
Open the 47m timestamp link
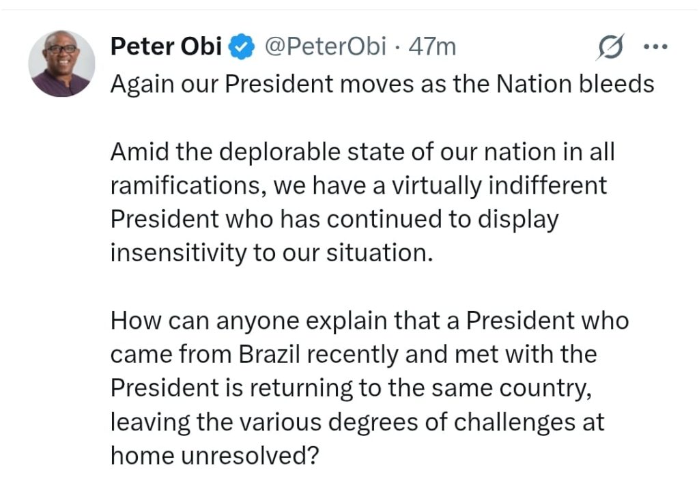click(x=432, y=47)
